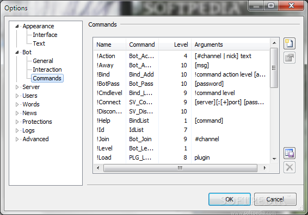The height and width of the screenshot is (215, 308).
Task: Select the !BotPass command row
Action: [182, 84]
